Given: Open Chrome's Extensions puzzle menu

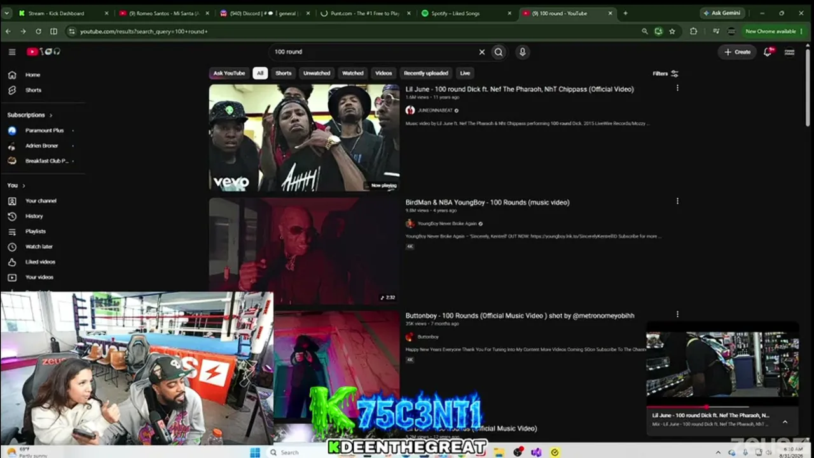Looking at the screenshot, I should click(694, 31).
